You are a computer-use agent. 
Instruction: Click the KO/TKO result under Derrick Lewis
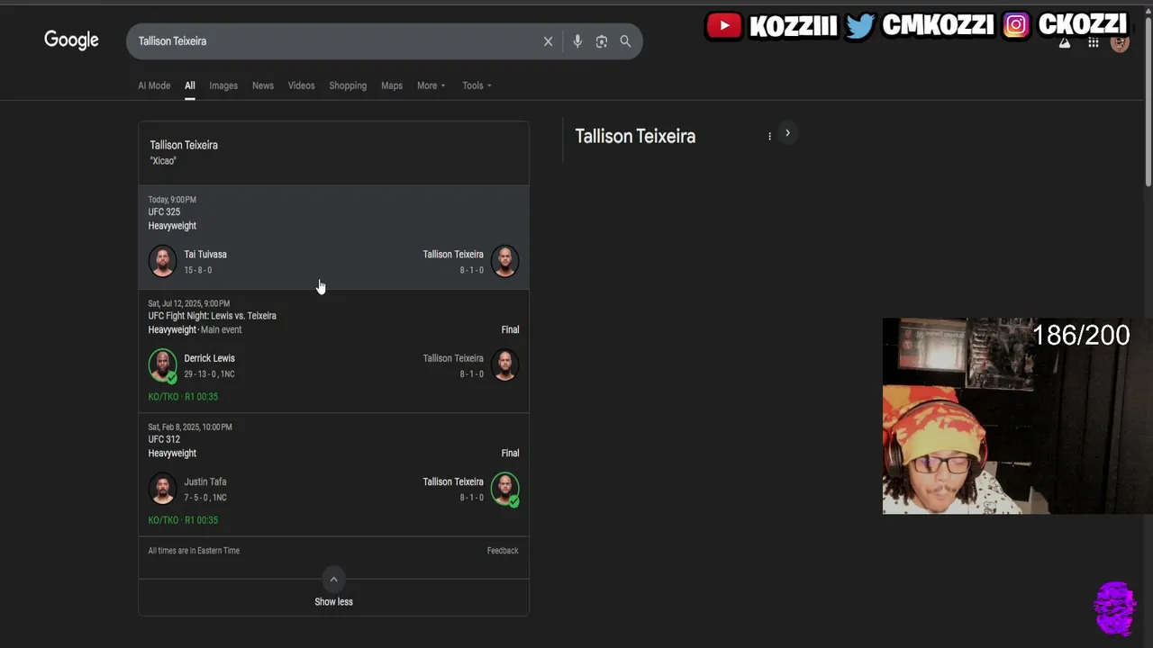(x=183, y=397)
